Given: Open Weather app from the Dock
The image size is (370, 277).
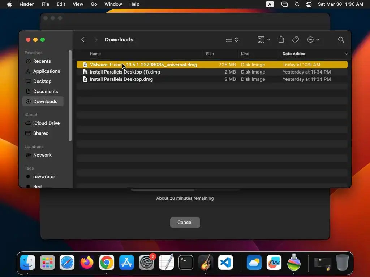Looking at the screenshot, I should [254, 262].
